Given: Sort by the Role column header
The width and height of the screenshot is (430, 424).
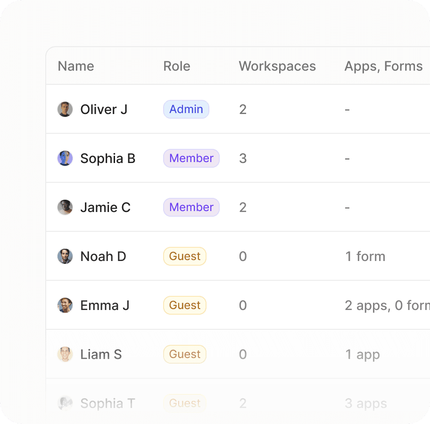Looking at the screenshot, I should [177, 66].
